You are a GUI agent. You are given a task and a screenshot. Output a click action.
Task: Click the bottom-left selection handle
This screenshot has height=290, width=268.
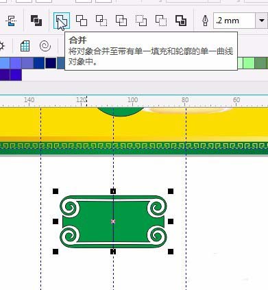56,252
